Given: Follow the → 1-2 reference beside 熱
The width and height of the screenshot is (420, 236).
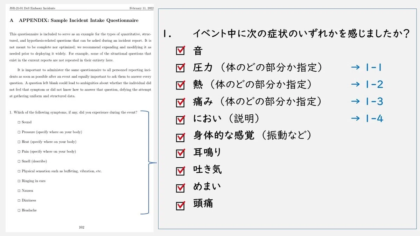Looking at the screenshot, I should coord(367,84).
